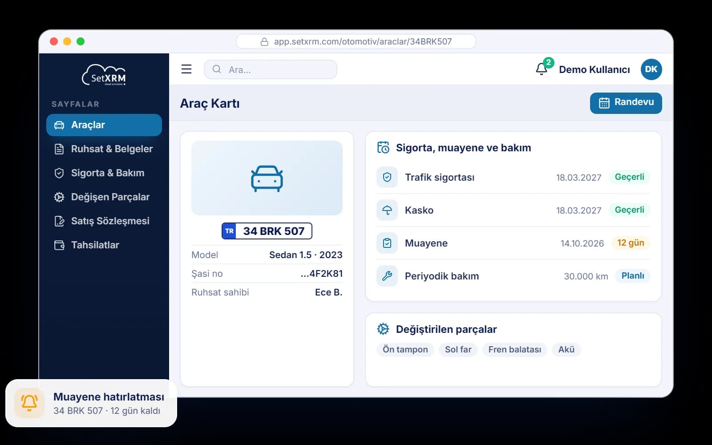Click the 14.10.2026 Muayene date
This screenshot has width=712, height=445.
coord(582,243)
